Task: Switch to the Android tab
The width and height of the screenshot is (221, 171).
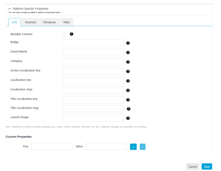Action: coord(30,22)
